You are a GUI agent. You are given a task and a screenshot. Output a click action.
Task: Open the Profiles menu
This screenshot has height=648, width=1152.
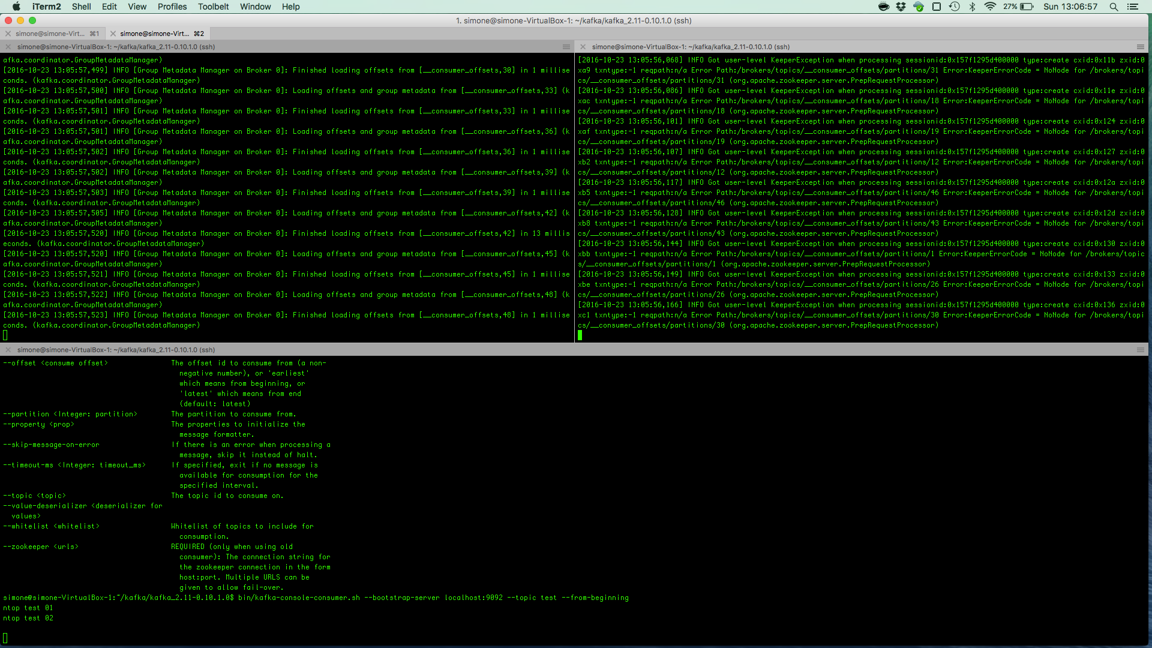172,7
